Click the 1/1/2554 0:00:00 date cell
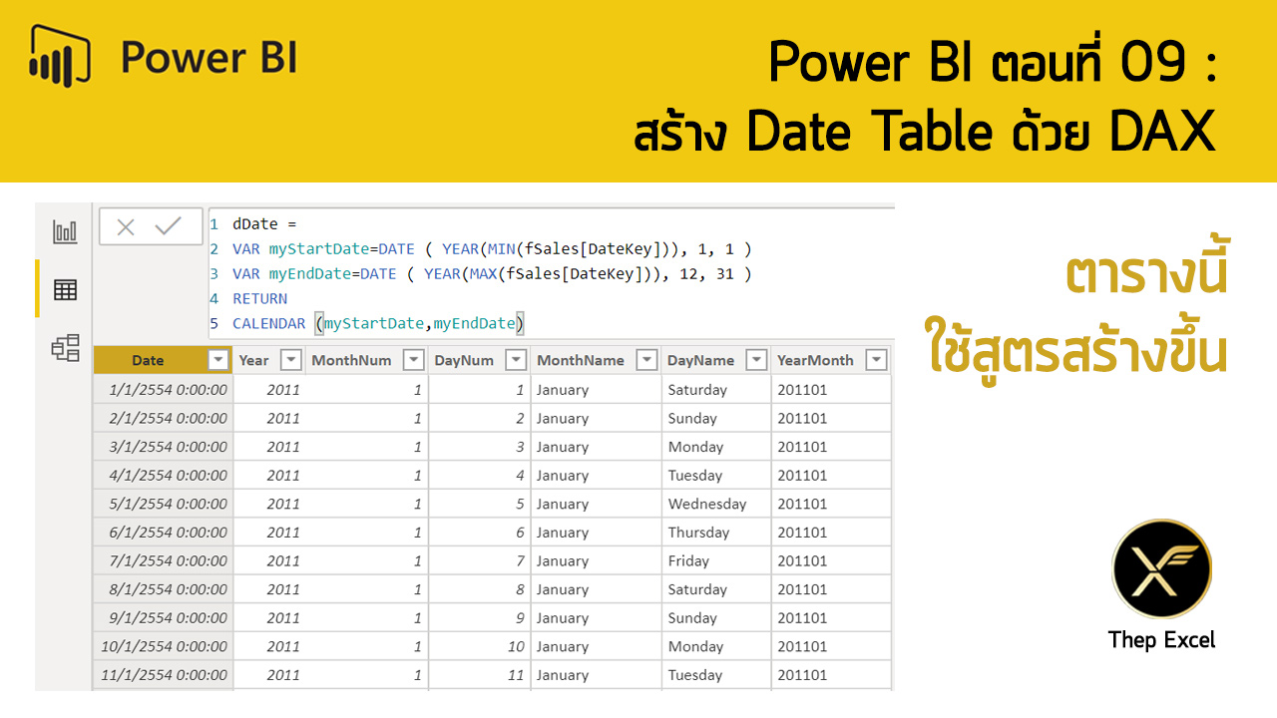The height and width of the screenshot is (718, 1277). (164, 390)
